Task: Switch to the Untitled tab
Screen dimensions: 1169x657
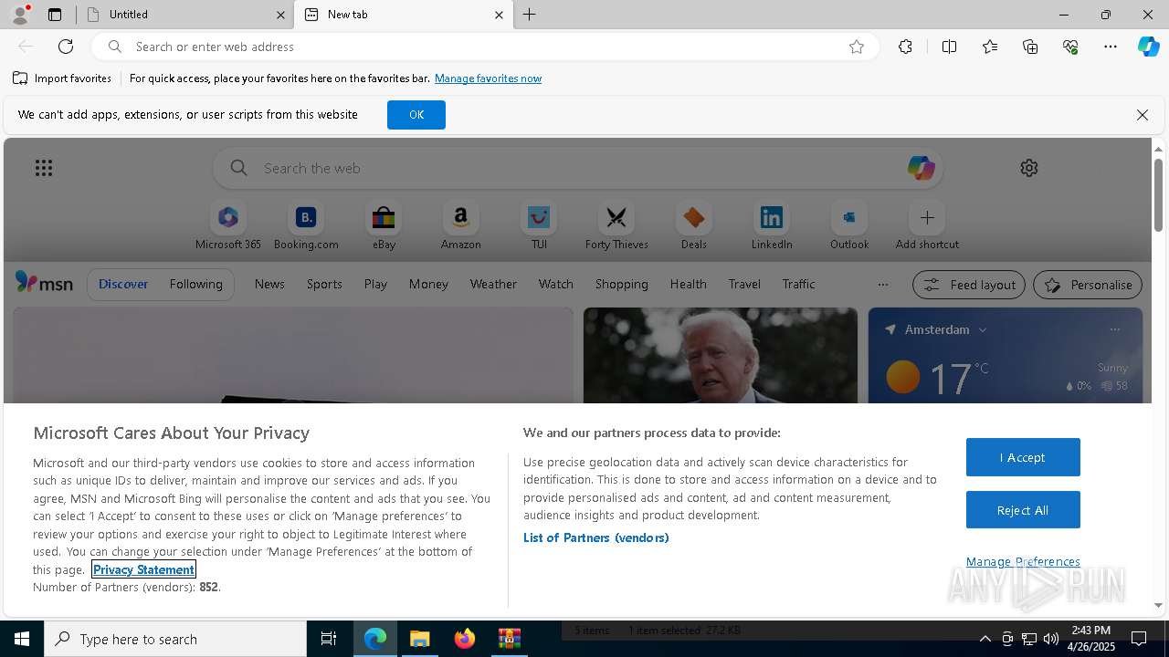Action: 184,15
